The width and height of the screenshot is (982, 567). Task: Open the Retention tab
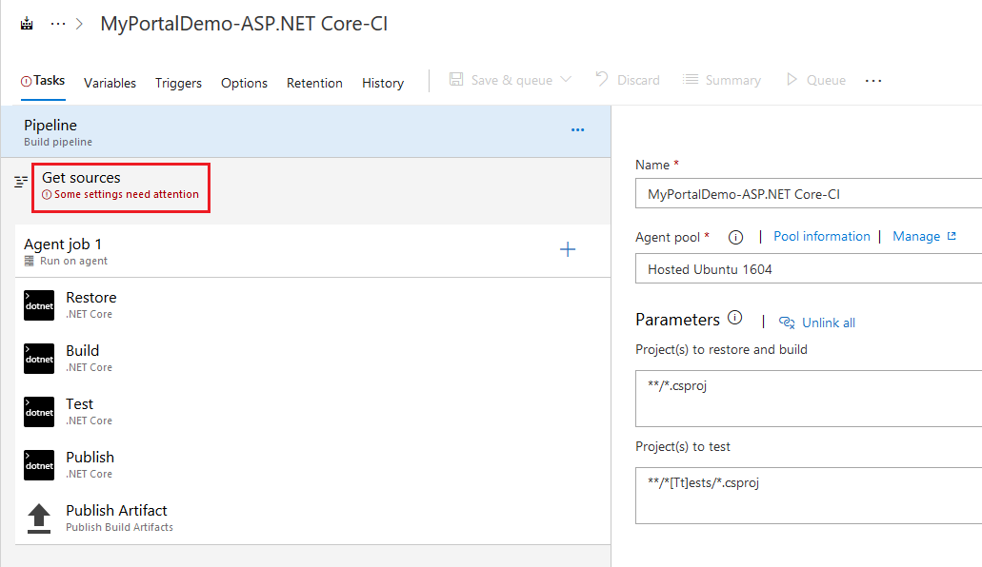(314, 83)
